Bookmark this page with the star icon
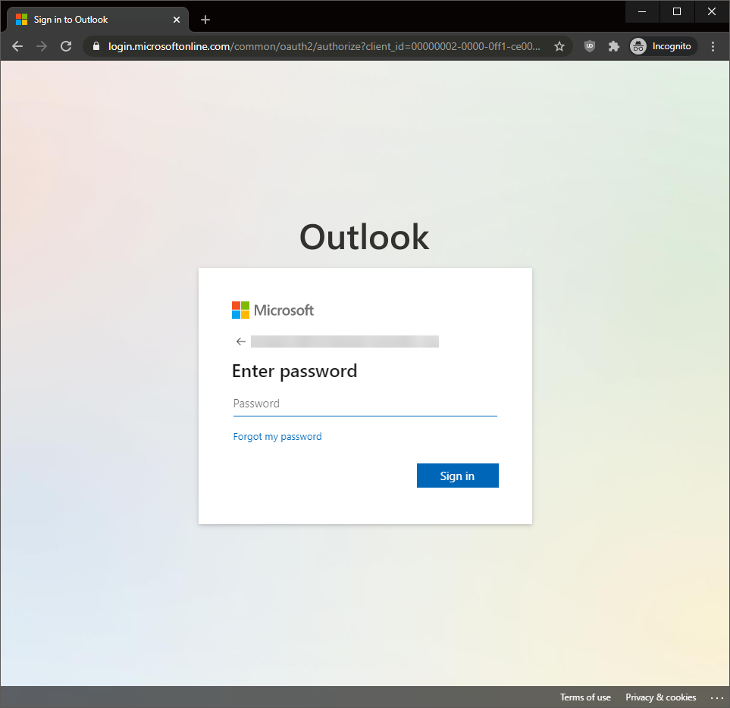 pos(559,46)
